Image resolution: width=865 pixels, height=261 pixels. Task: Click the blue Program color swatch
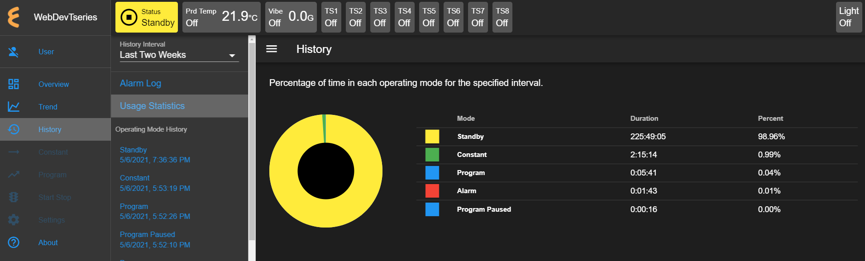coord(432,173)
